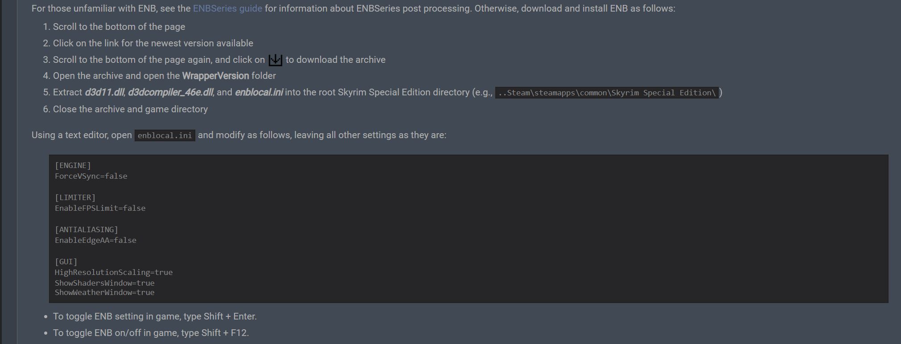Click the [ENGINE] section header line

pyautogui.click(x=73, y=165)
